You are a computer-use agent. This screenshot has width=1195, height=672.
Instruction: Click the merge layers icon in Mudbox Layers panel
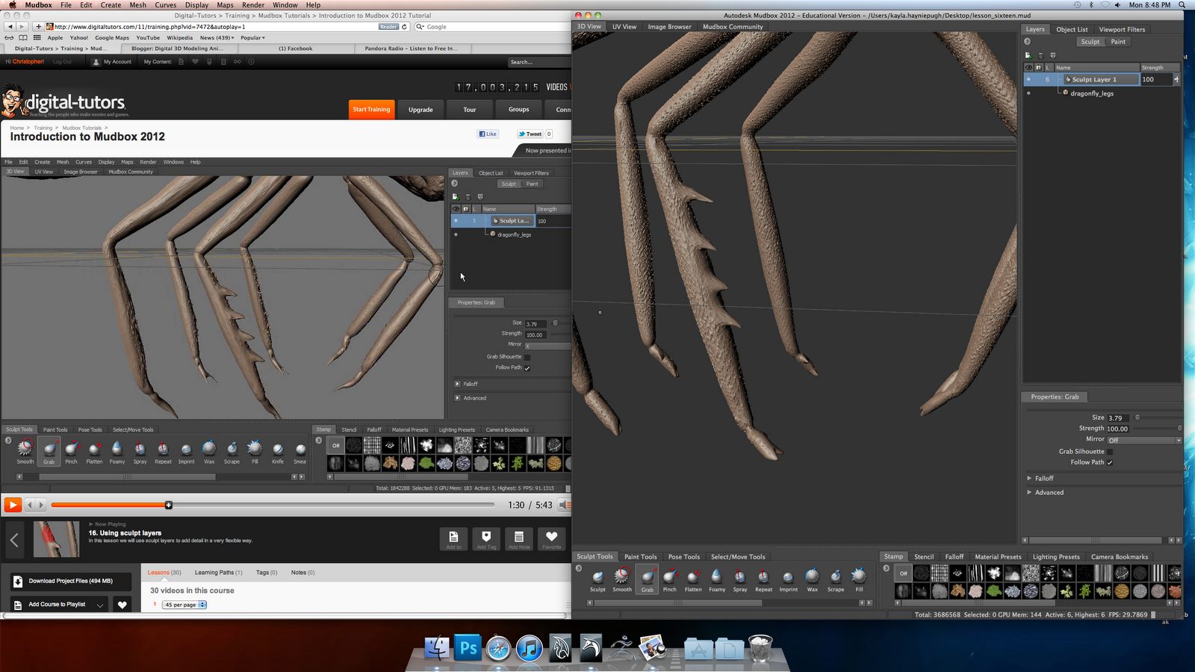coord(1053,55)
